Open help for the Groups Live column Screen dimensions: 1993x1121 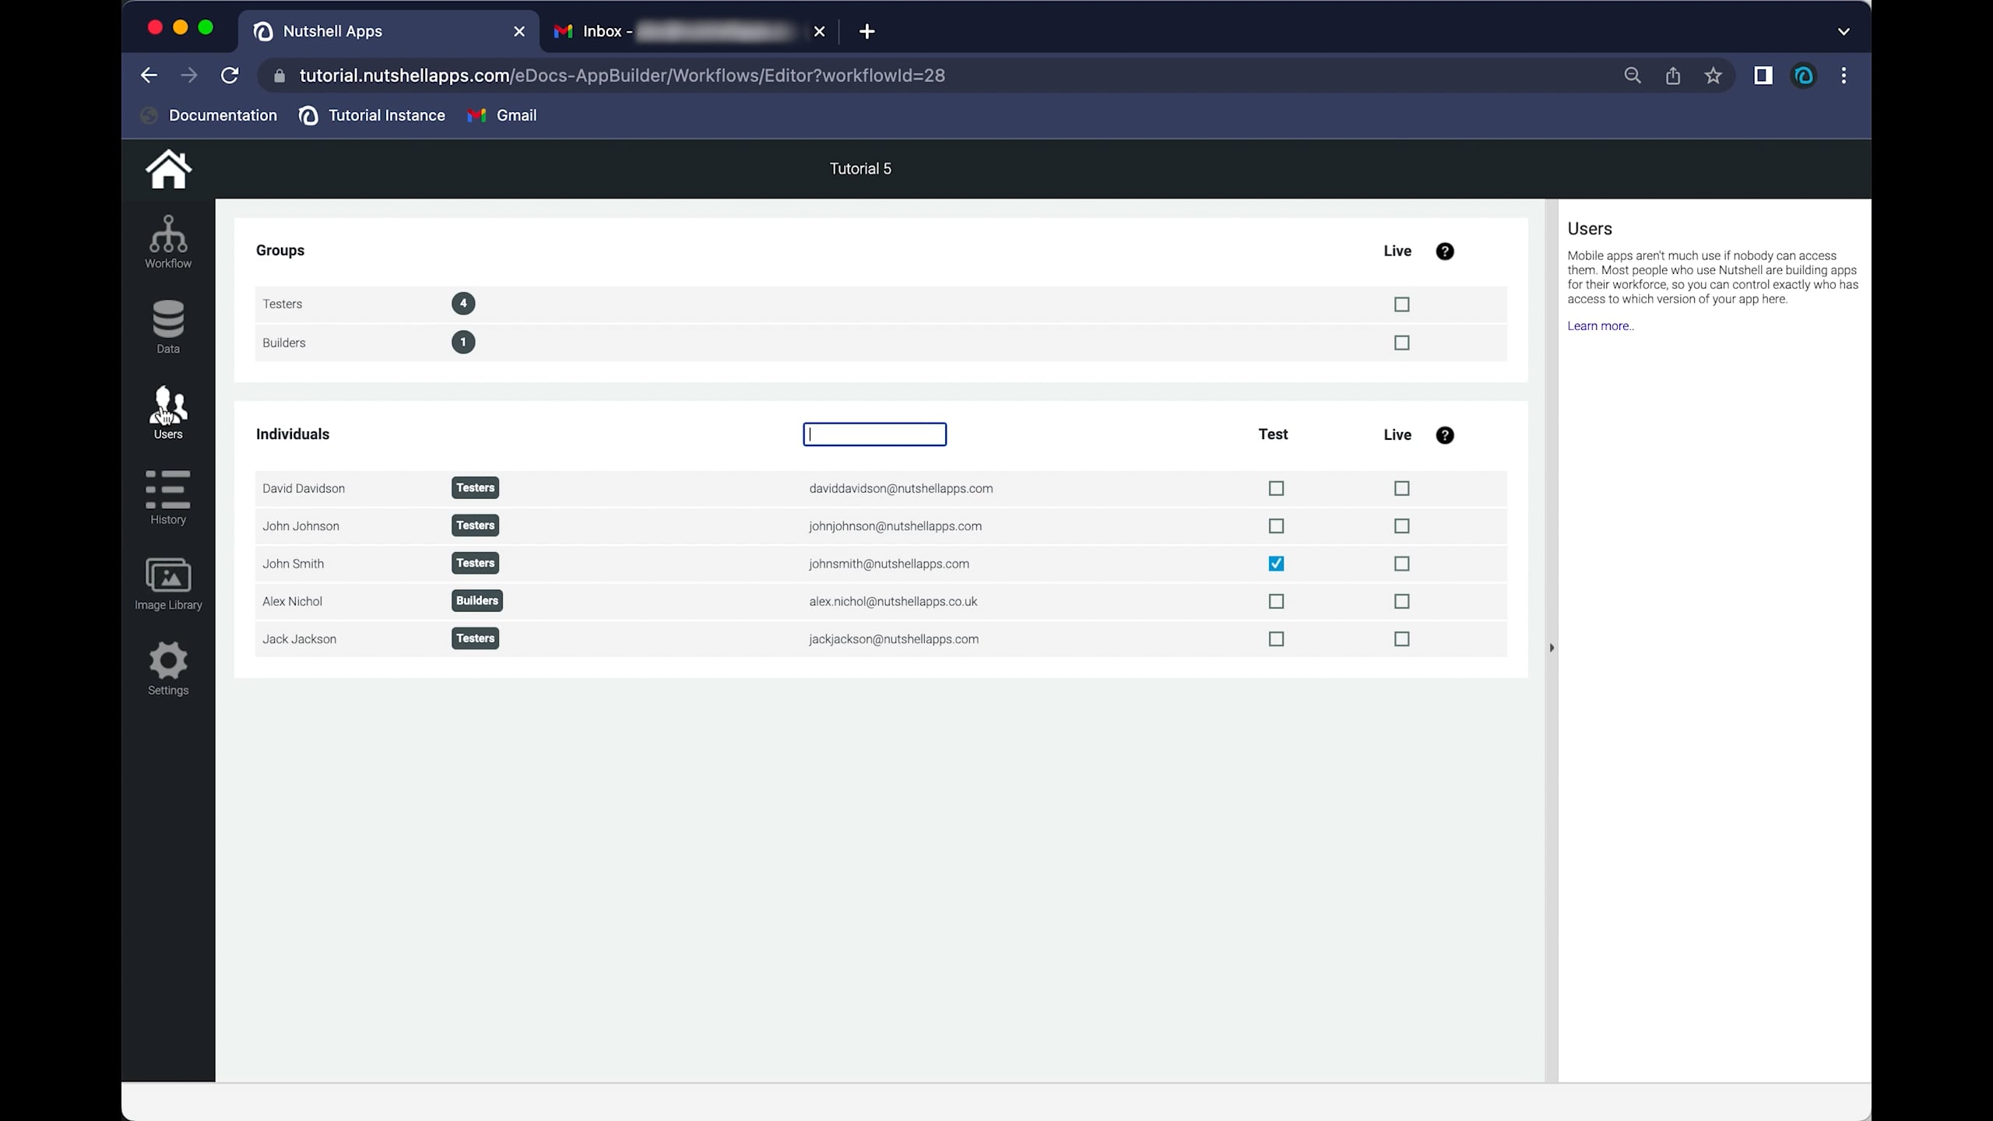point(1444,251)
